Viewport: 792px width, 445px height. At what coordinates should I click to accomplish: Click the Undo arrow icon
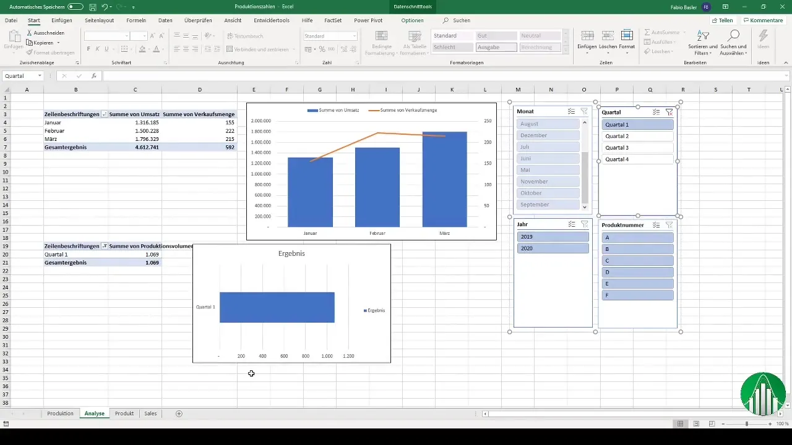pyautogui.click(x=104, y=7)
